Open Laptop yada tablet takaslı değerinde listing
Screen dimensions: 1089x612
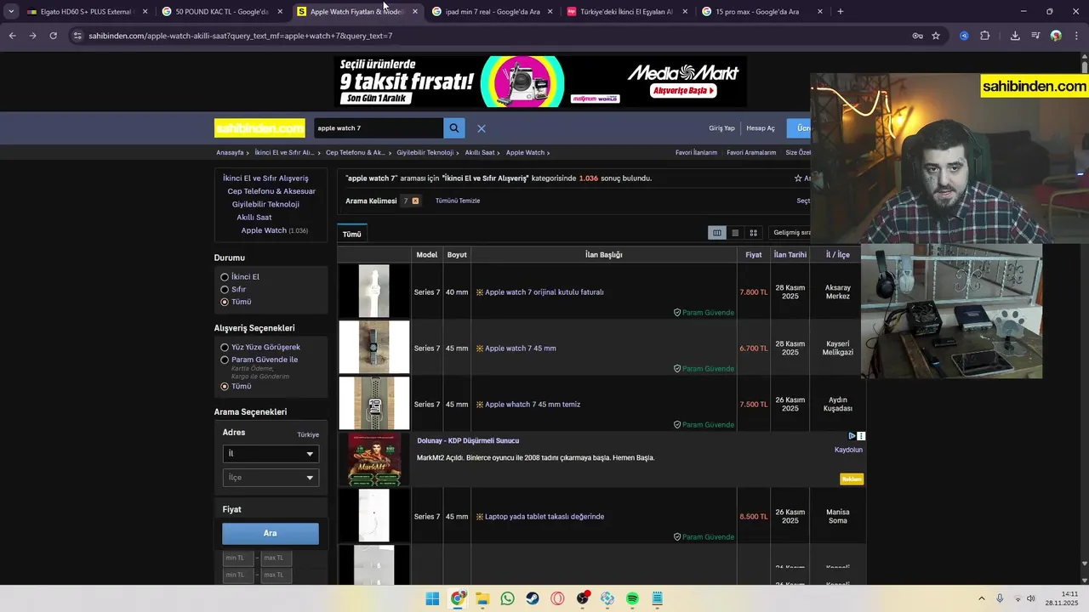(x=544, y=517)
